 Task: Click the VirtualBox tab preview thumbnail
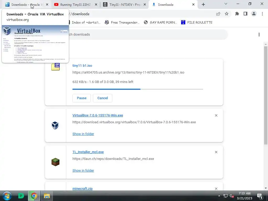point(35,44)
